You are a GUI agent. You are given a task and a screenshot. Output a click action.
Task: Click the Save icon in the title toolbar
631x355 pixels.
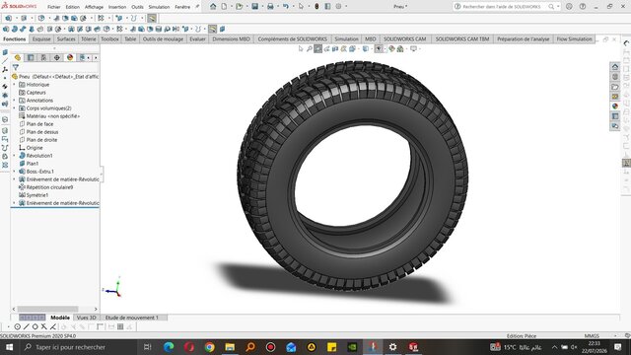[x=254, y=7]
